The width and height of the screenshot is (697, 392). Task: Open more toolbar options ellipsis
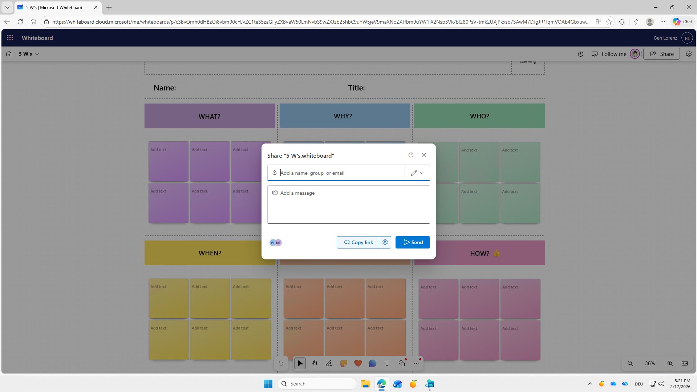(416, 363)
